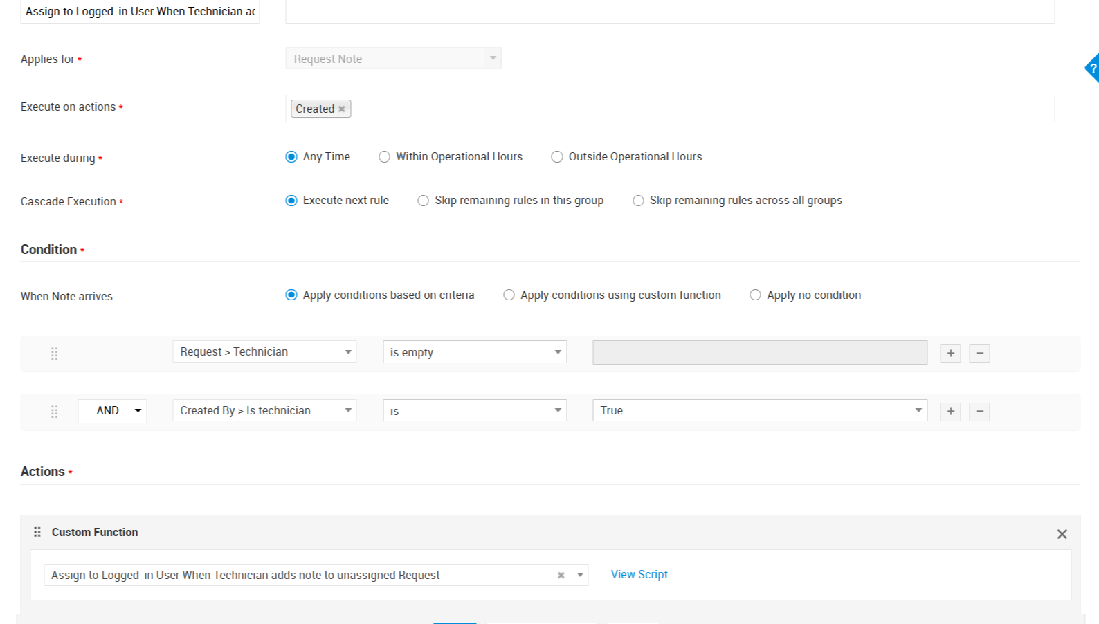Delete the Request Technician condition row

point(979,354)
